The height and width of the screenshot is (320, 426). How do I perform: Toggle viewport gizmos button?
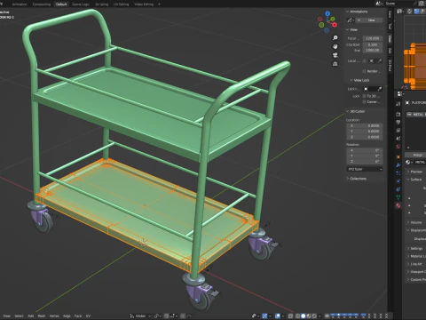[x=264, y=316]
